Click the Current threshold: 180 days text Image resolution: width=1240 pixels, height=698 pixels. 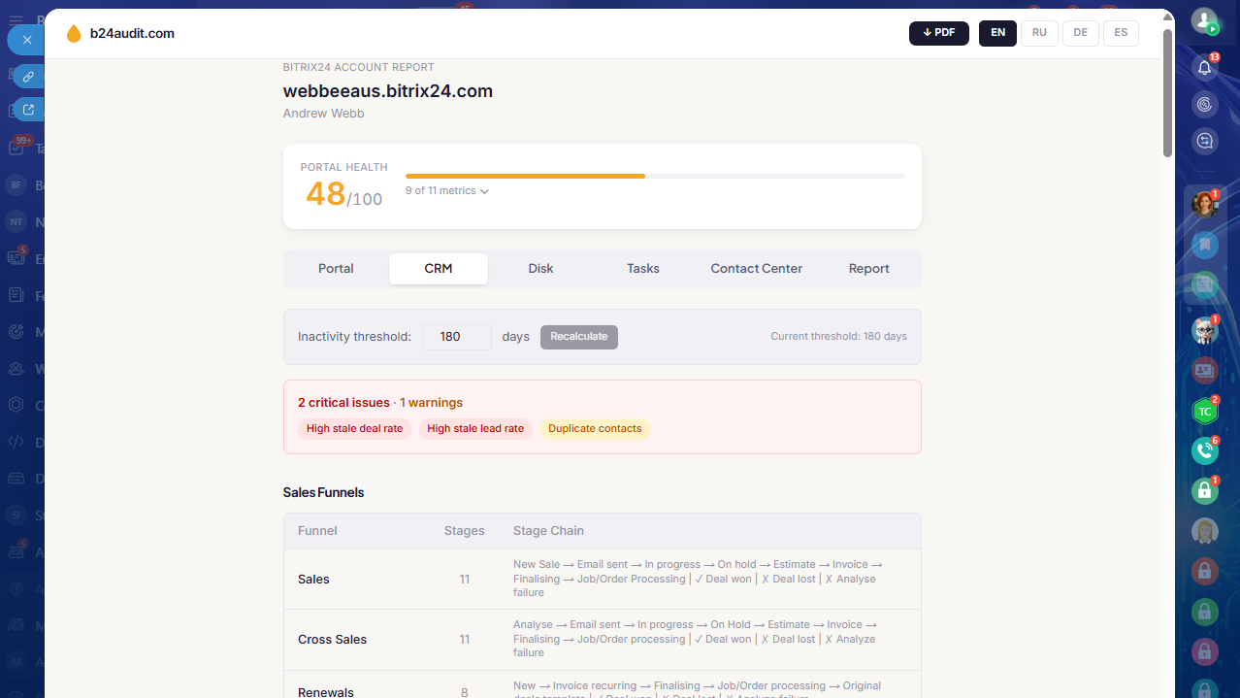pos(838,337)
